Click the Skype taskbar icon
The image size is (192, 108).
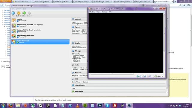[x=107, y=106]
